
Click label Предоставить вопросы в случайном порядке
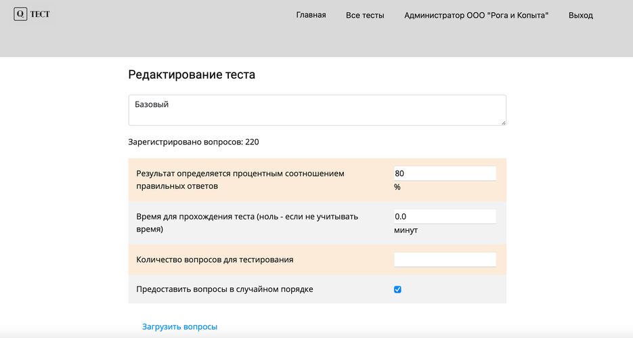click(x=224, y=289)
